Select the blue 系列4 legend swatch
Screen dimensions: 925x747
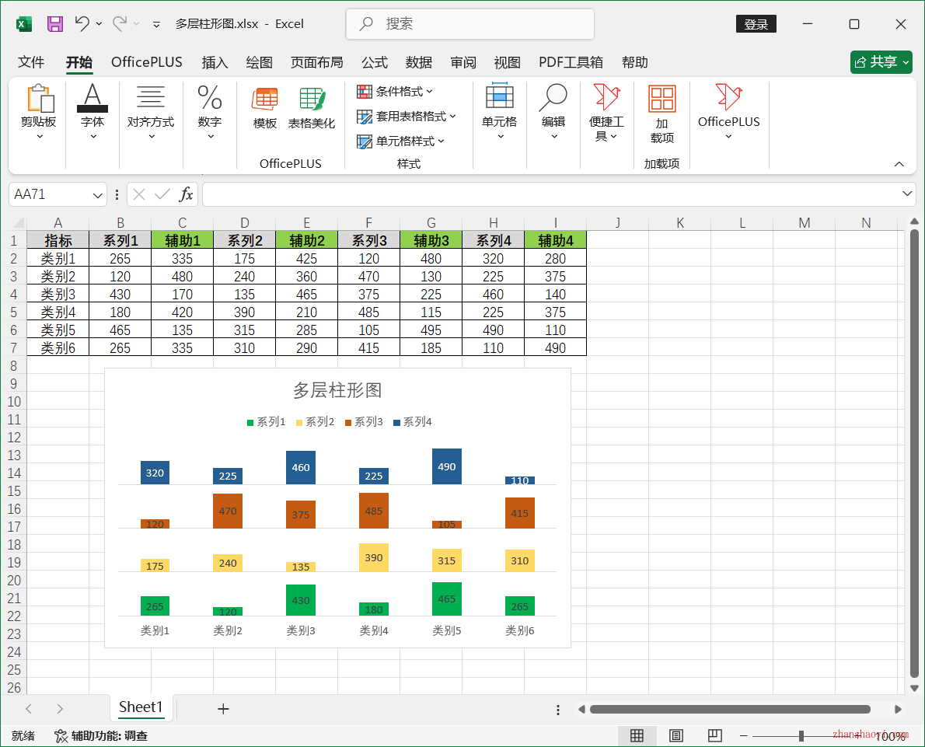tap(396, 423)
